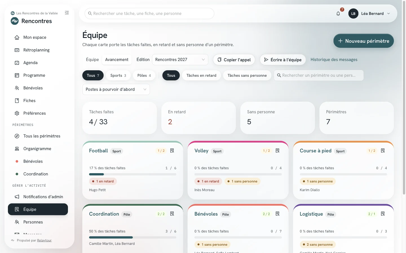Expand the Léa Bernard account menu chevron
406x253 pixels.
(x=389, y=13)
